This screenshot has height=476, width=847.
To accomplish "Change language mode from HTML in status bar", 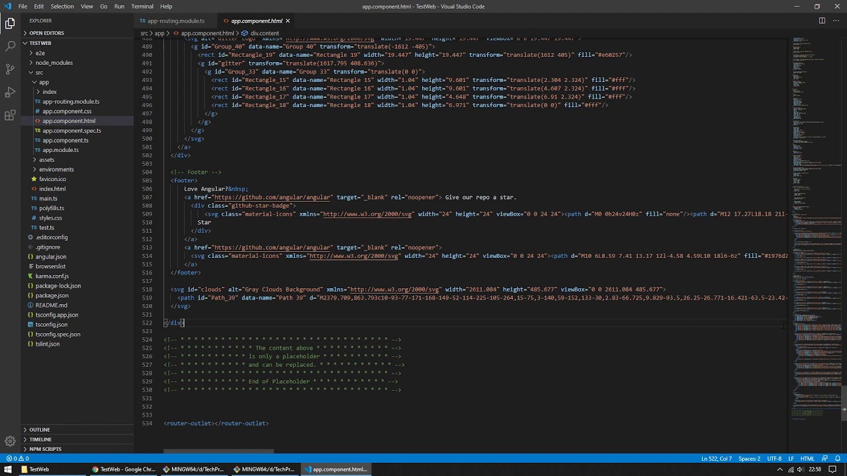I will pos(807,459).
